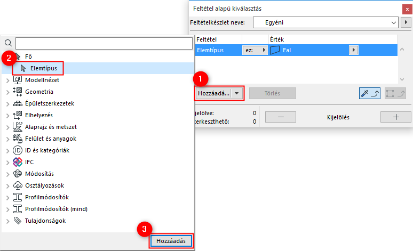Open the Hozzáadá... dropdown arrow
The image size is (413, 251).
coord(237,93)
